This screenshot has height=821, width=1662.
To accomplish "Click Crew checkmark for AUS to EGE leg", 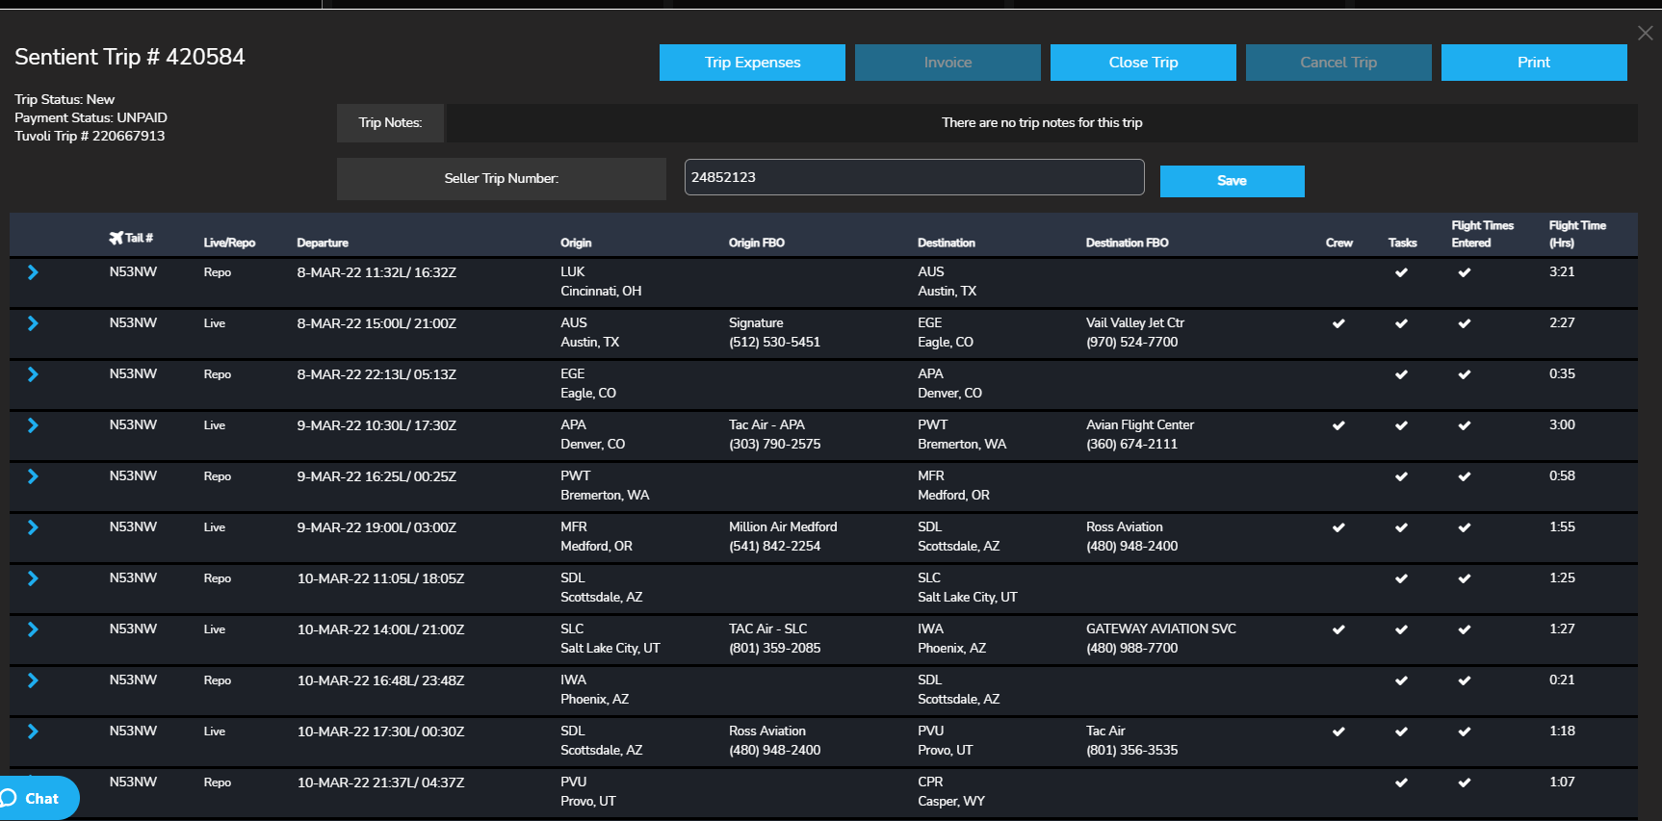I will 1337,323.
